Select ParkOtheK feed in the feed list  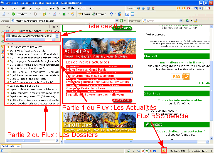[29, 36]
